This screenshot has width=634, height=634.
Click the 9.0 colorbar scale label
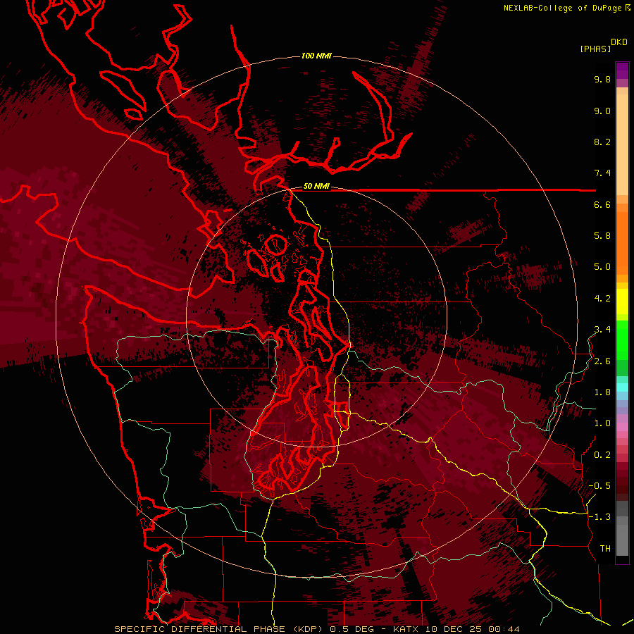click(x=602, y=111)
